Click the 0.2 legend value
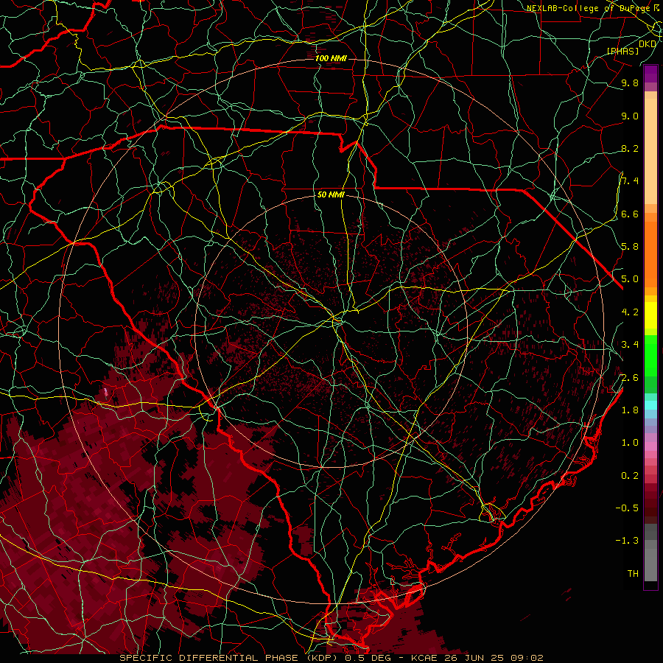The height and width of the screenshot is (663, 663). 630,475
